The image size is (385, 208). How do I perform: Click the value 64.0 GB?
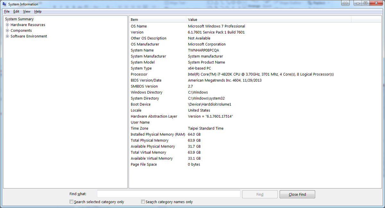click(x=194, y=134)
